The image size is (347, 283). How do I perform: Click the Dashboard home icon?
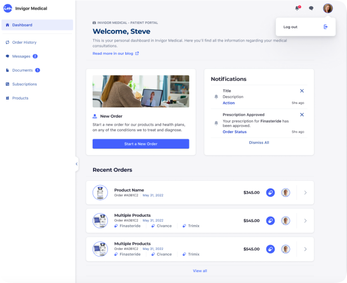coord(7,25)
